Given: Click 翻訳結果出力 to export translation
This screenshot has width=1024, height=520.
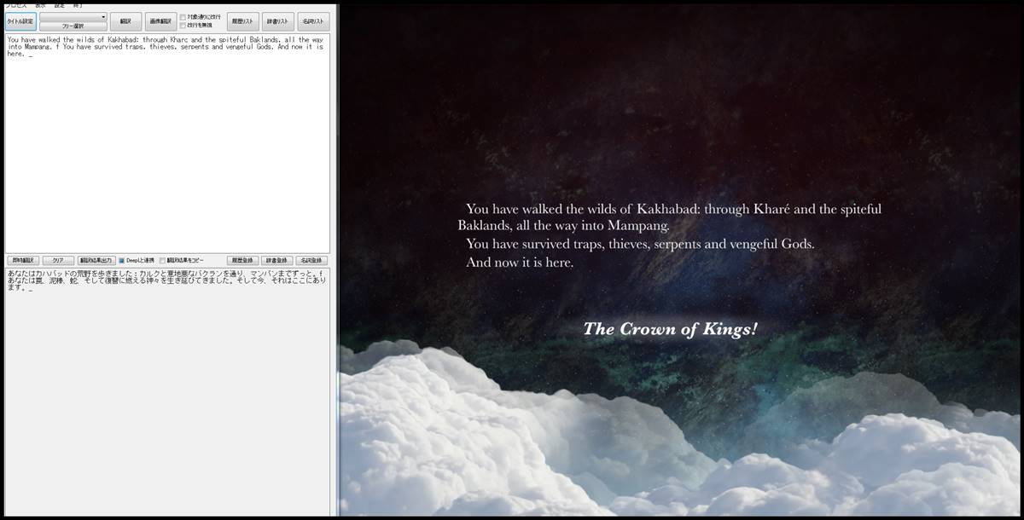Looking at the screenshot, I should click(x=96, y=260).
